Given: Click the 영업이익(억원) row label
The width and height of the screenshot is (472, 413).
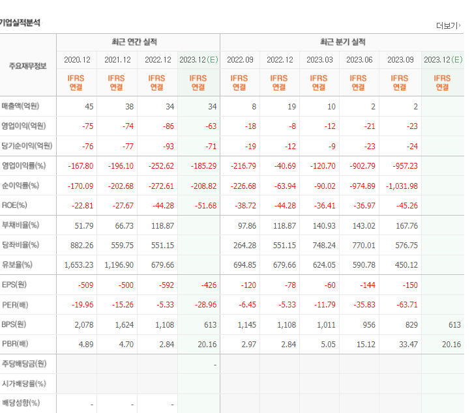Looking at the screenshot, I should tap(23, 126).
